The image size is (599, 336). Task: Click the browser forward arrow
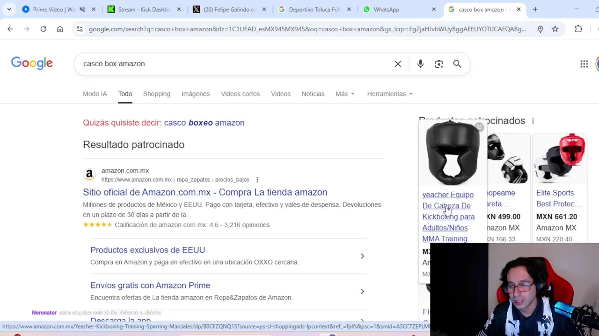(x=27, y=29)
